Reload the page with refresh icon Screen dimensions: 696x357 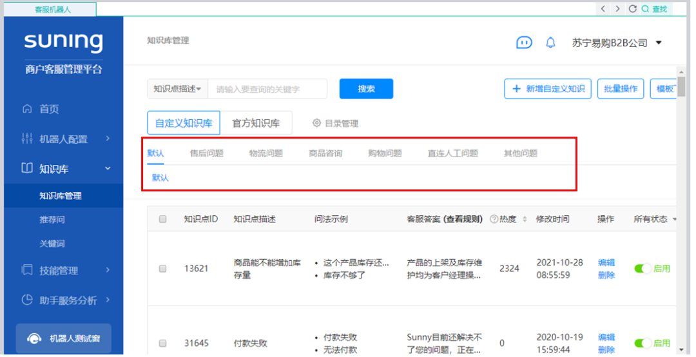click(633, 8)
